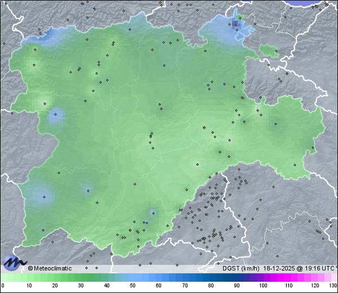The height and width of the screenshot is (293, 338).
Task: Click the isolated green patch east of the blue hotspot
Action: 269,51
